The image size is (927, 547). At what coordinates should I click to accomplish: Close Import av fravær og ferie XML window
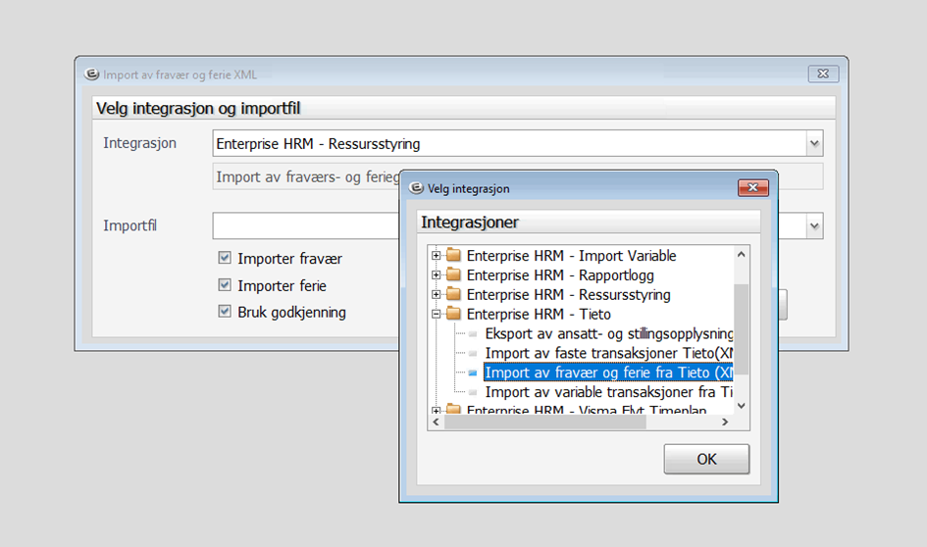tap(823, 74)
